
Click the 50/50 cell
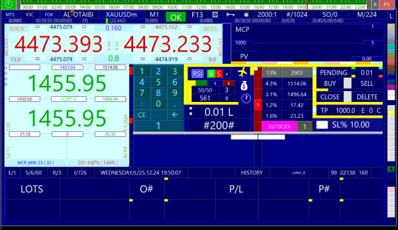click(205, 90)
